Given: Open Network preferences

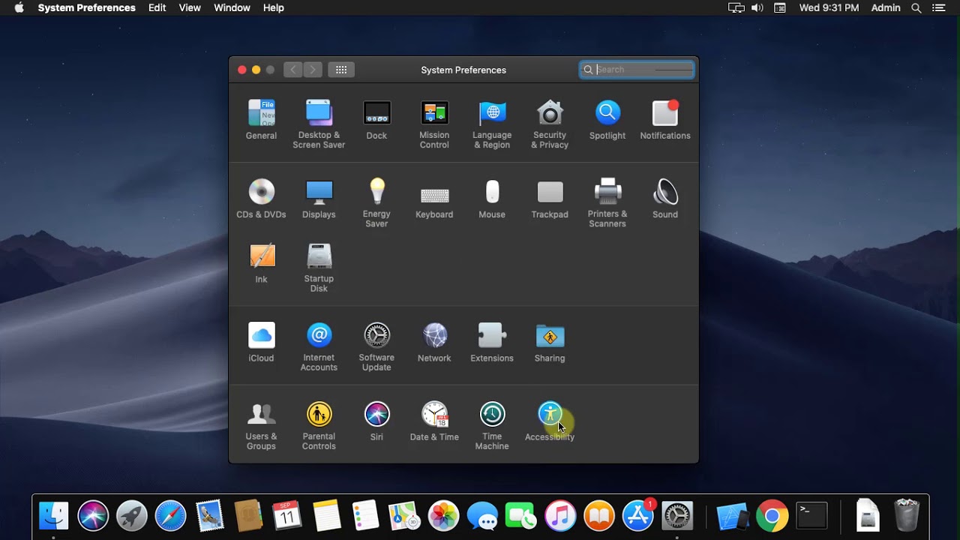Looking at the screenshot, I should pyautogui.click(x=434, y=343).
